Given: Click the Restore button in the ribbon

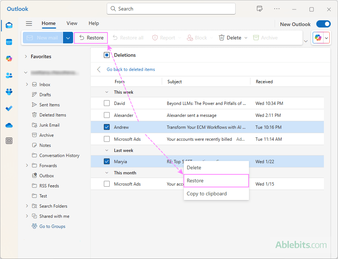Looking at the screenshot, I should coord(91,38).
